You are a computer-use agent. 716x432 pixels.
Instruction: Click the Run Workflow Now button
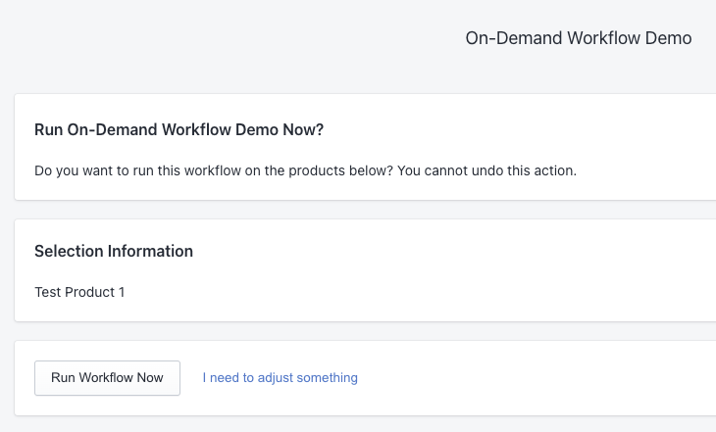coord(107,378)
